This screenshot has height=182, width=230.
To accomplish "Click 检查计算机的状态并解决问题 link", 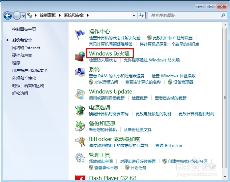I will (115, 38).
